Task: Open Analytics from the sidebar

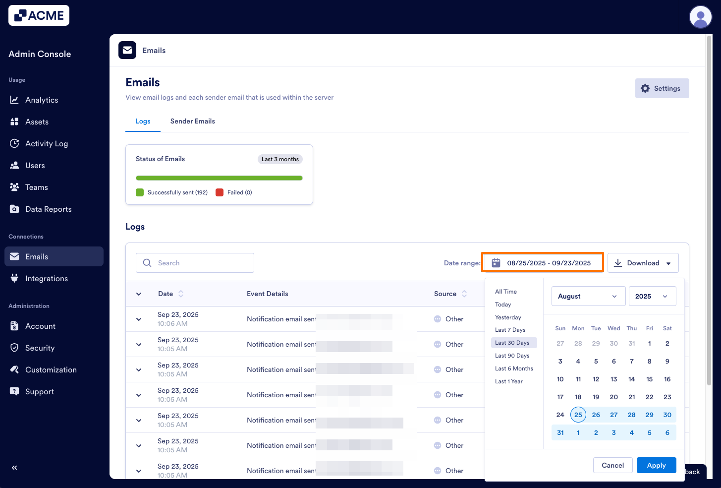Action: click(42, 100)
